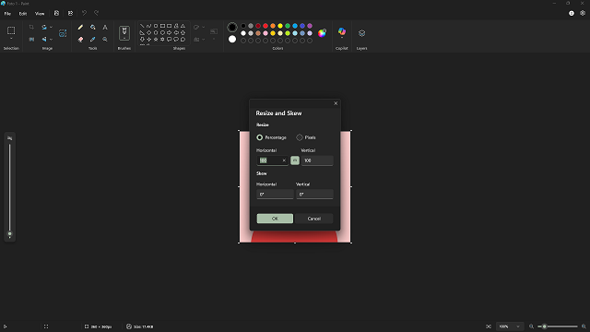This screenshot has height=332, width=590.
Task: Choose the Triangle shape
Action: click(x=183, y=26)
